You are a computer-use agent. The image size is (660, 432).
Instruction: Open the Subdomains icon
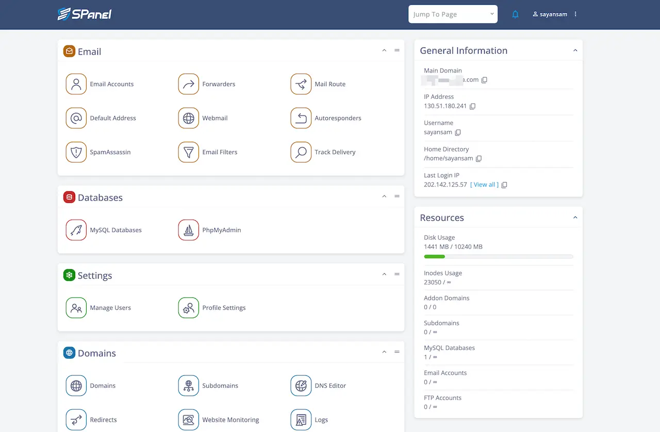(189, 386)
